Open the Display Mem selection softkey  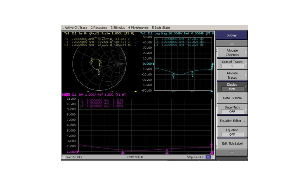[x=232, y=87]
